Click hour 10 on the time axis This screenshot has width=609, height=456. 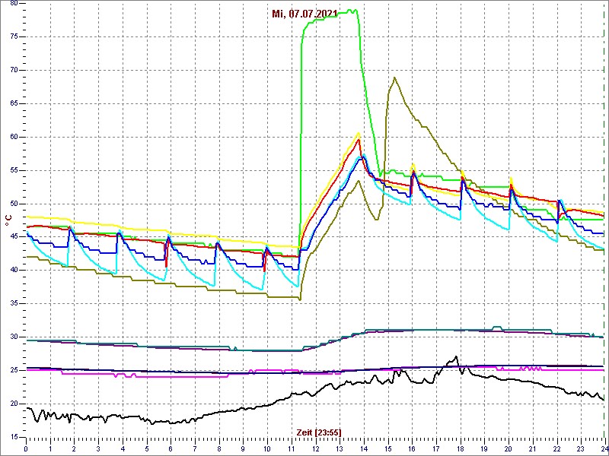[x=267, y=448]
